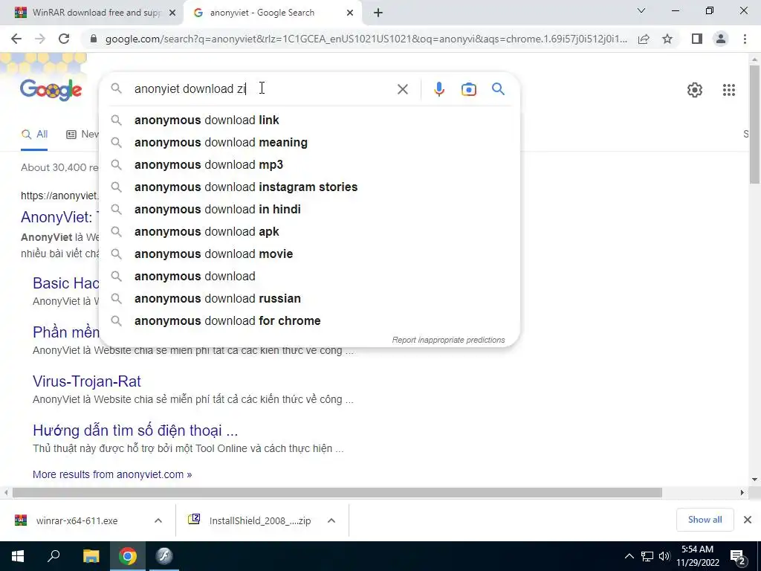Bookmark this page with the star icon
The height and width of the screenshot is (571, 761).
[667, 39]
